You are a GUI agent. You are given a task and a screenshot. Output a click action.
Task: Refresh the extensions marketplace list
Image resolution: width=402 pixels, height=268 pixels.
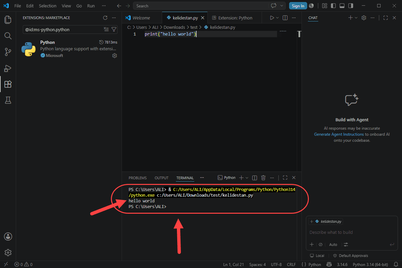tap(105, 18)
